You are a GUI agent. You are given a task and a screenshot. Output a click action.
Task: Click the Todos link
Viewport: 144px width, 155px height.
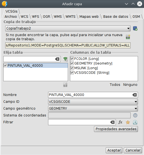click(x=115, y=85)
